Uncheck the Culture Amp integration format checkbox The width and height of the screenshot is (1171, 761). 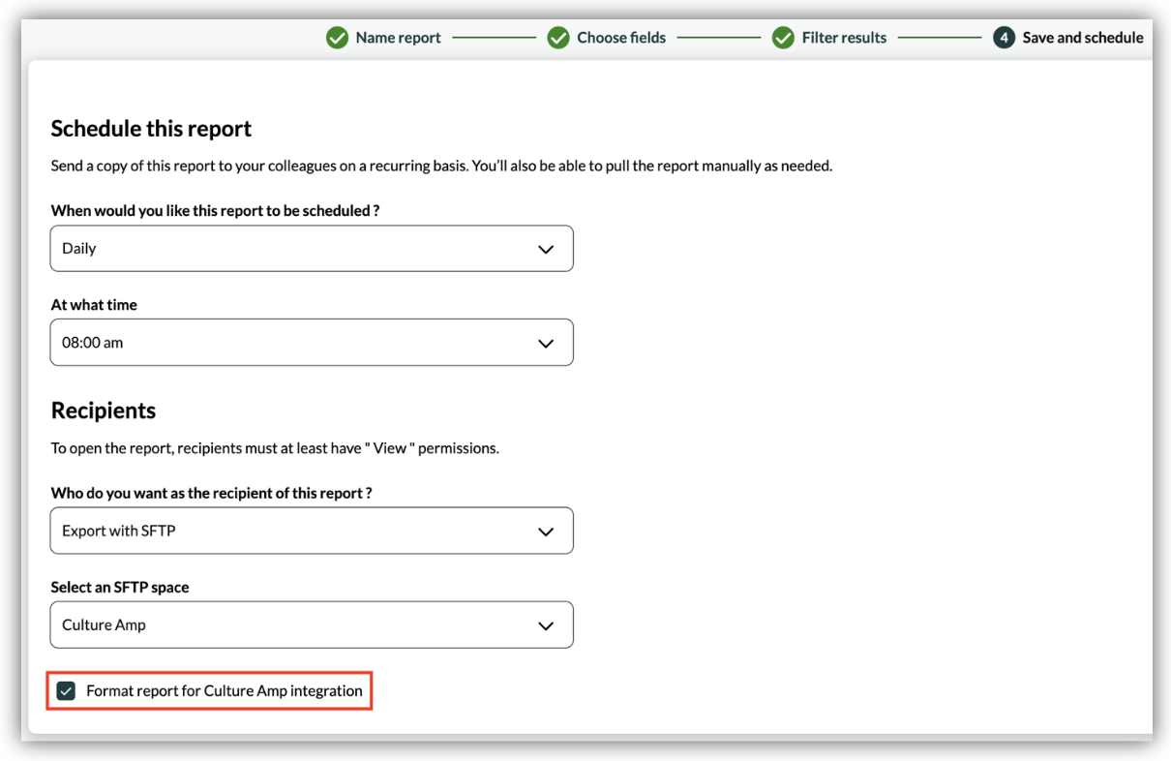(x=66, y=690)
